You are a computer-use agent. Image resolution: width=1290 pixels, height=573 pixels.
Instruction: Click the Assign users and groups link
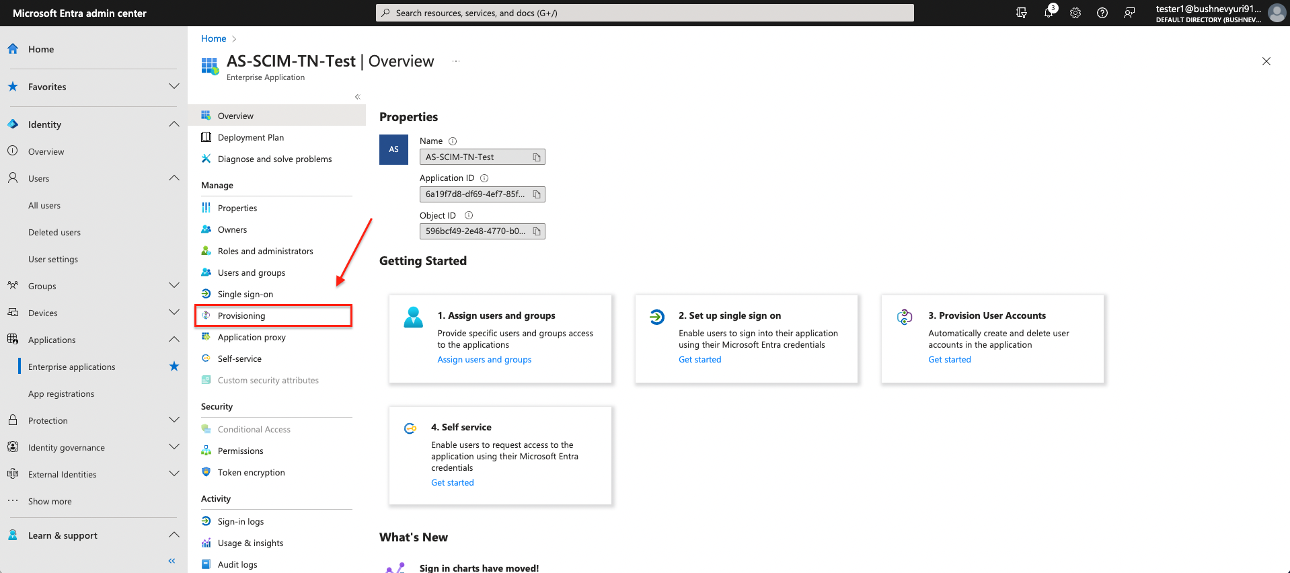coord(484,360)
